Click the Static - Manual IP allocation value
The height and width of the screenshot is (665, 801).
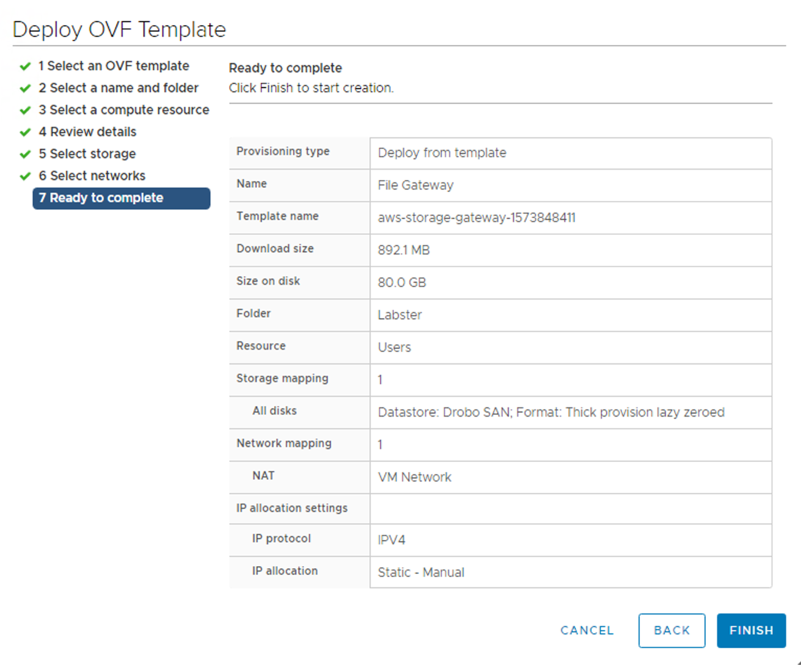(421, 572)
